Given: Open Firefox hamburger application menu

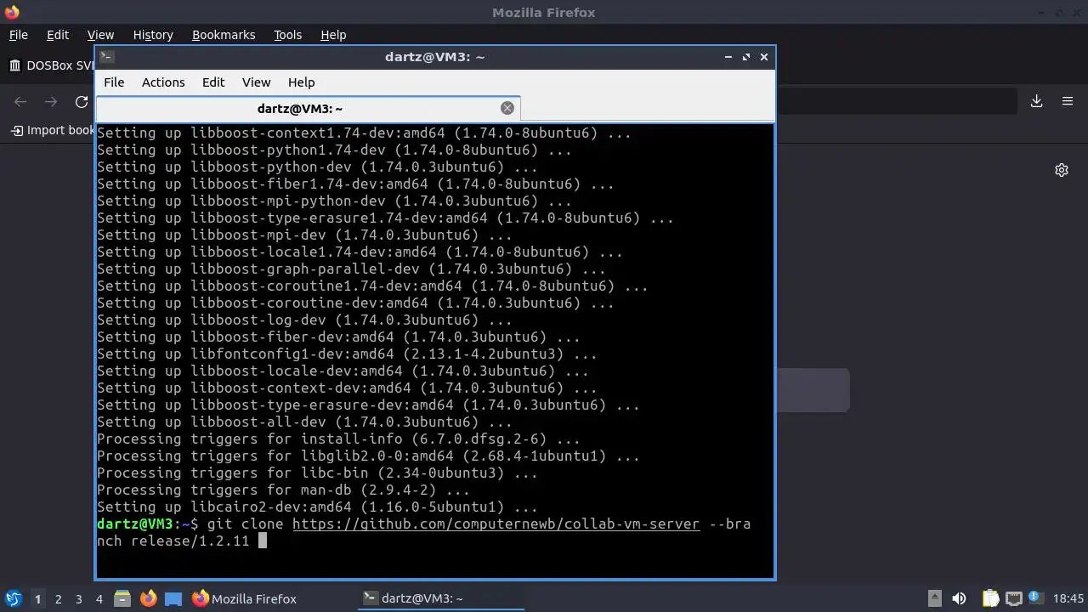Looking at the screenshot, I should tap(1068, 101).
